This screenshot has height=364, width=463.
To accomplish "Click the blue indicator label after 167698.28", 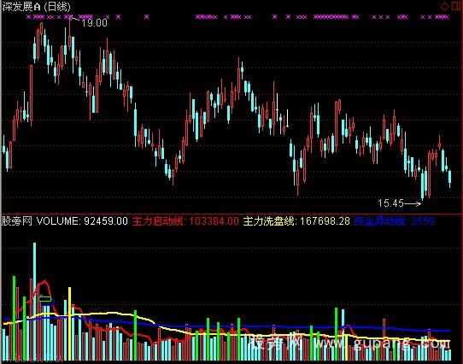I will (395, 221).
